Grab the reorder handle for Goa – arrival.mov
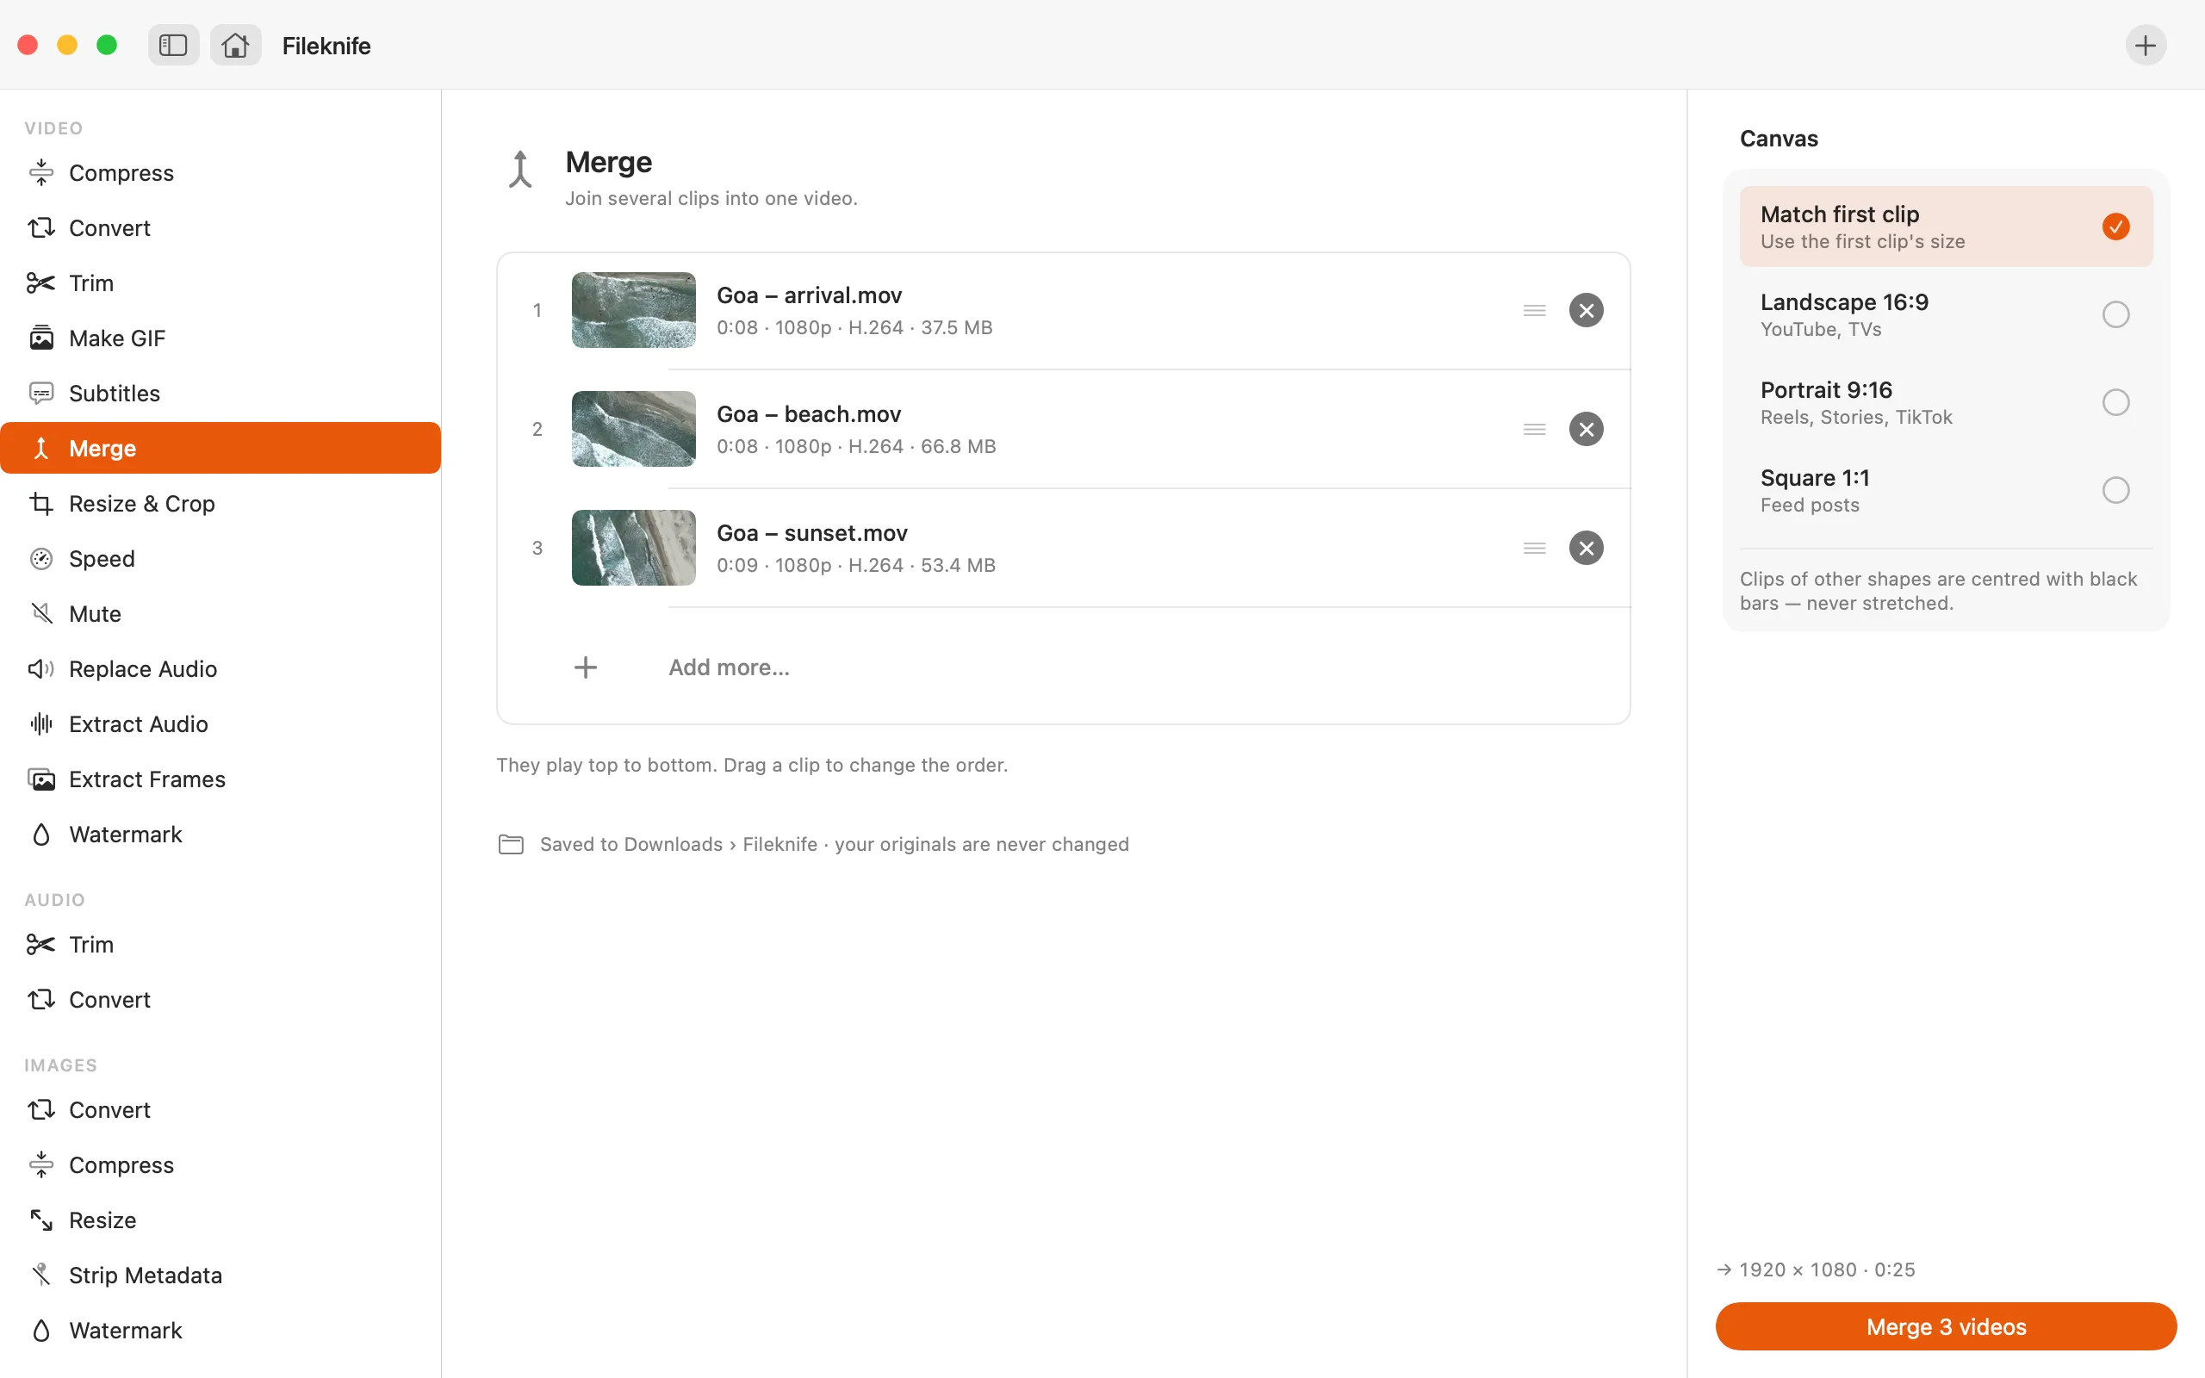Screen dimensions: 2205x1378 1534,310
